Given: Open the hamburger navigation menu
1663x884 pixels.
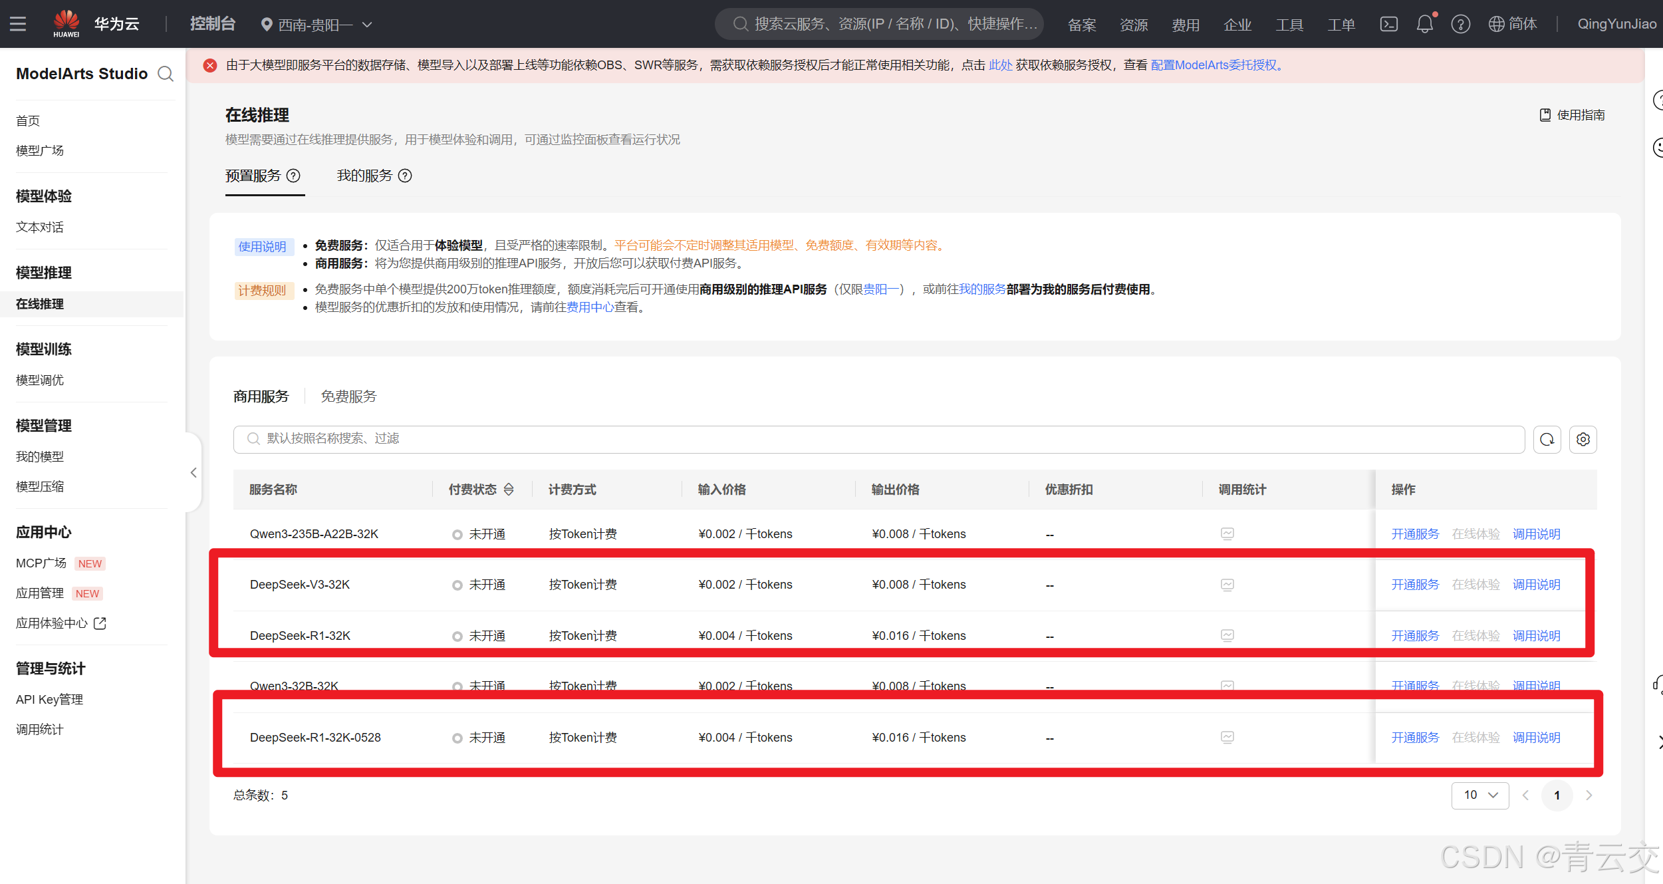Looking at the screenshot, I should pos(18,24).
